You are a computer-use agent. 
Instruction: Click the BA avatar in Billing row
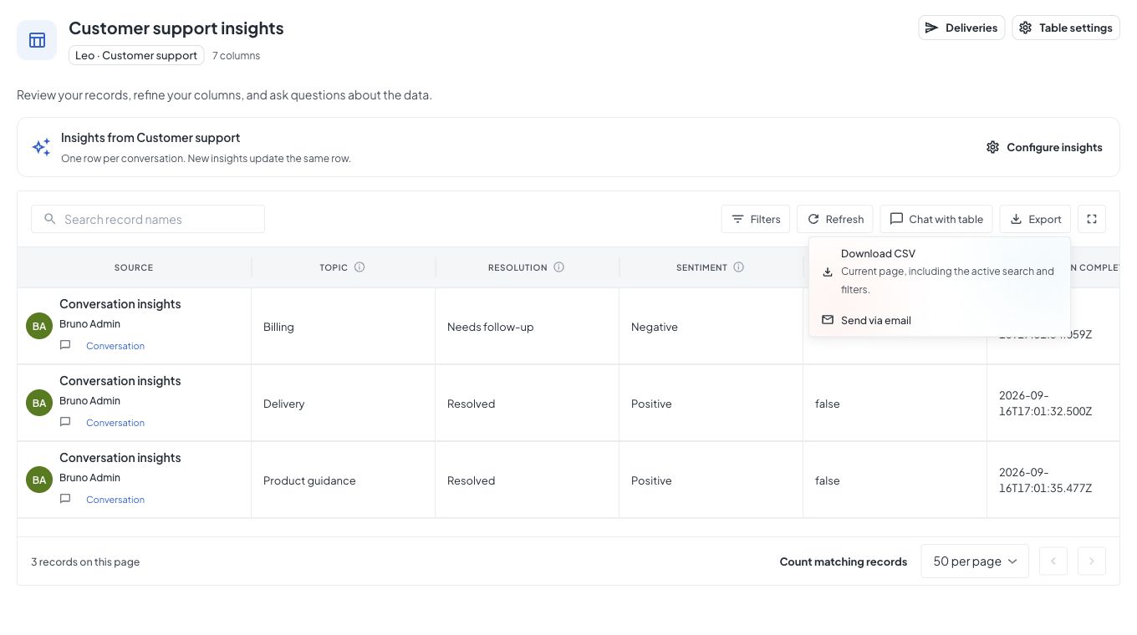tap(39, 326)
